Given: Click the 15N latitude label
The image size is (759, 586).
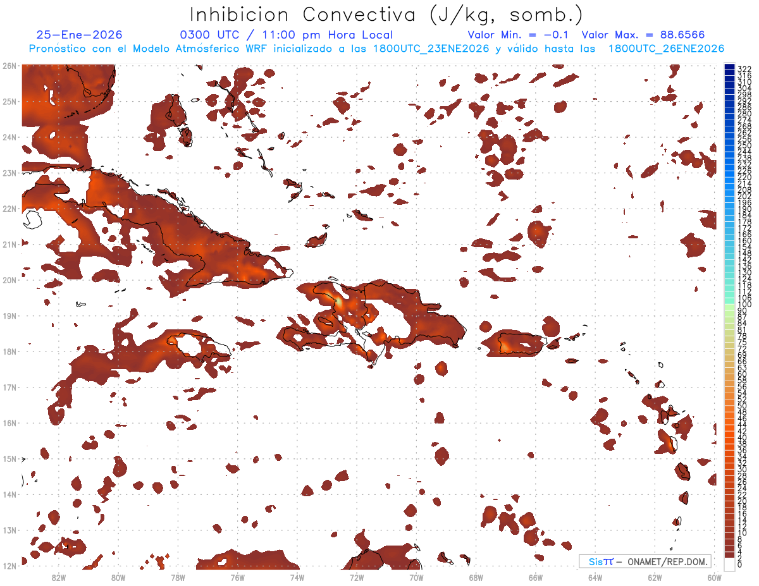Looking at the screenshot, I should point(9,459).
